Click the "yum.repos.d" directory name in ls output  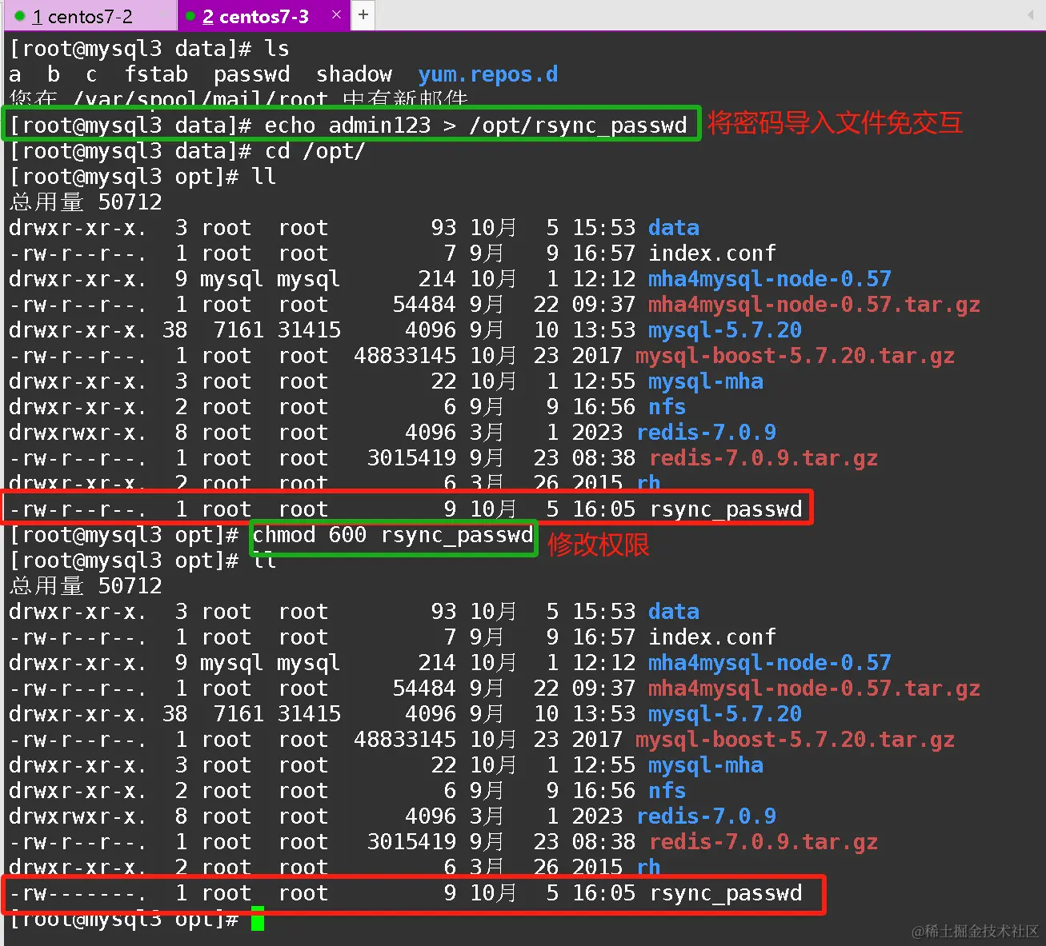pos(488,74)
